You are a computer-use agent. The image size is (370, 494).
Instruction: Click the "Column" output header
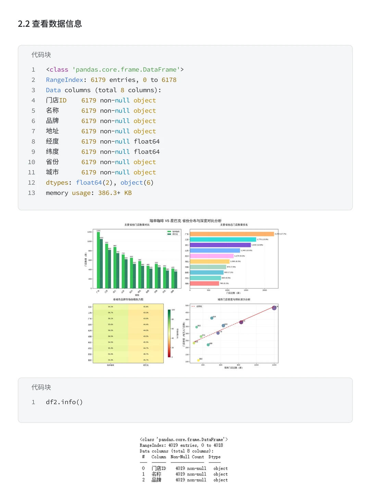pos(159,457)
